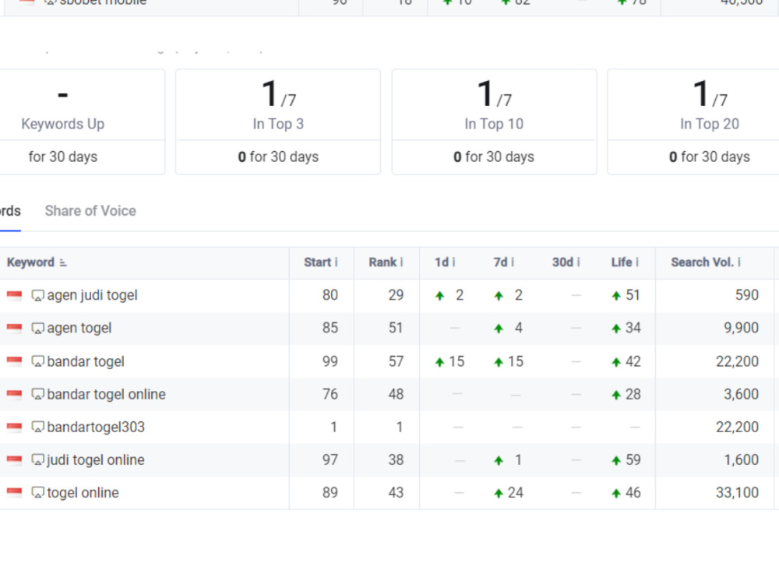
Task: Click 0 for 30 days under In Top 3
Action: pos(278,157)
